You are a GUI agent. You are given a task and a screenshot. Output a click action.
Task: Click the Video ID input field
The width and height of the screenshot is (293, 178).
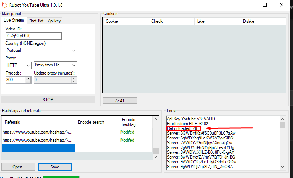[33, 36]
